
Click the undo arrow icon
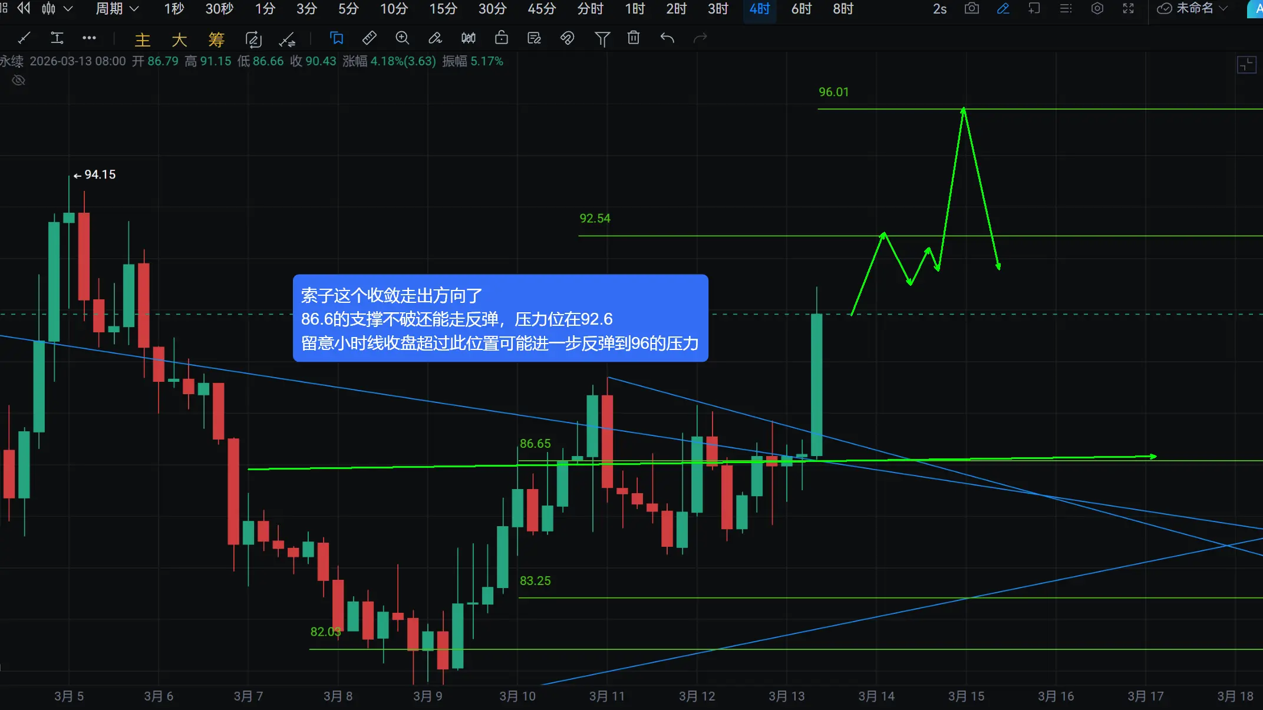(x=667, y=38)
